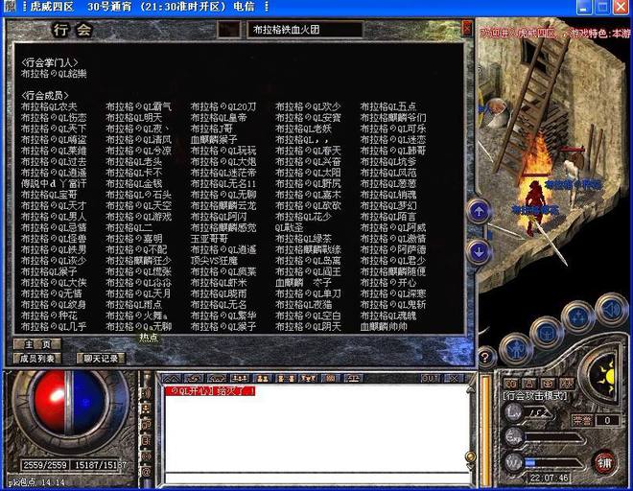Screen dimensions: 633x491
Task: Select member 布拉格QL明天
Action: [134, 118]
